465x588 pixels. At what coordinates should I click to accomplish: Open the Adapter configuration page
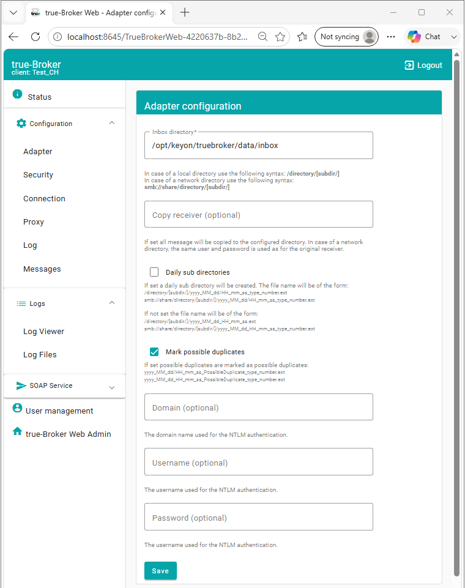click(x=38, y=152)
